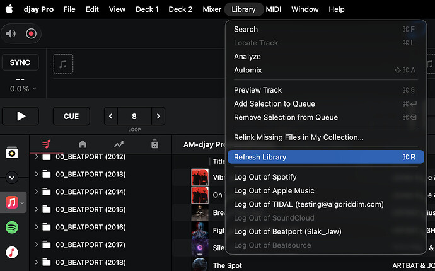Image resolution: width=435 pixels, height=271 pixels.
Task: Open the Music source dropdown chevron
Action: (x=23, y=203)
